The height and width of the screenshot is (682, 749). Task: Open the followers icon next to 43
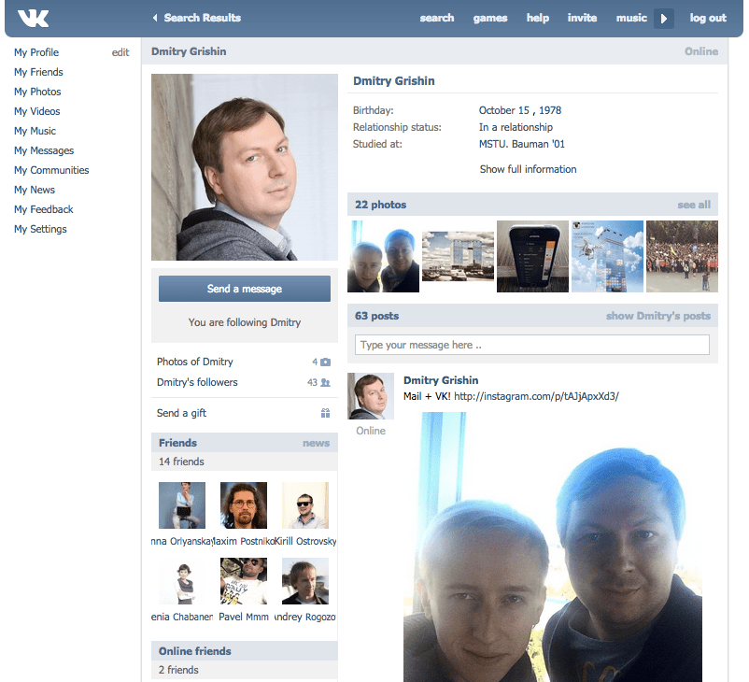coord(325,382)
